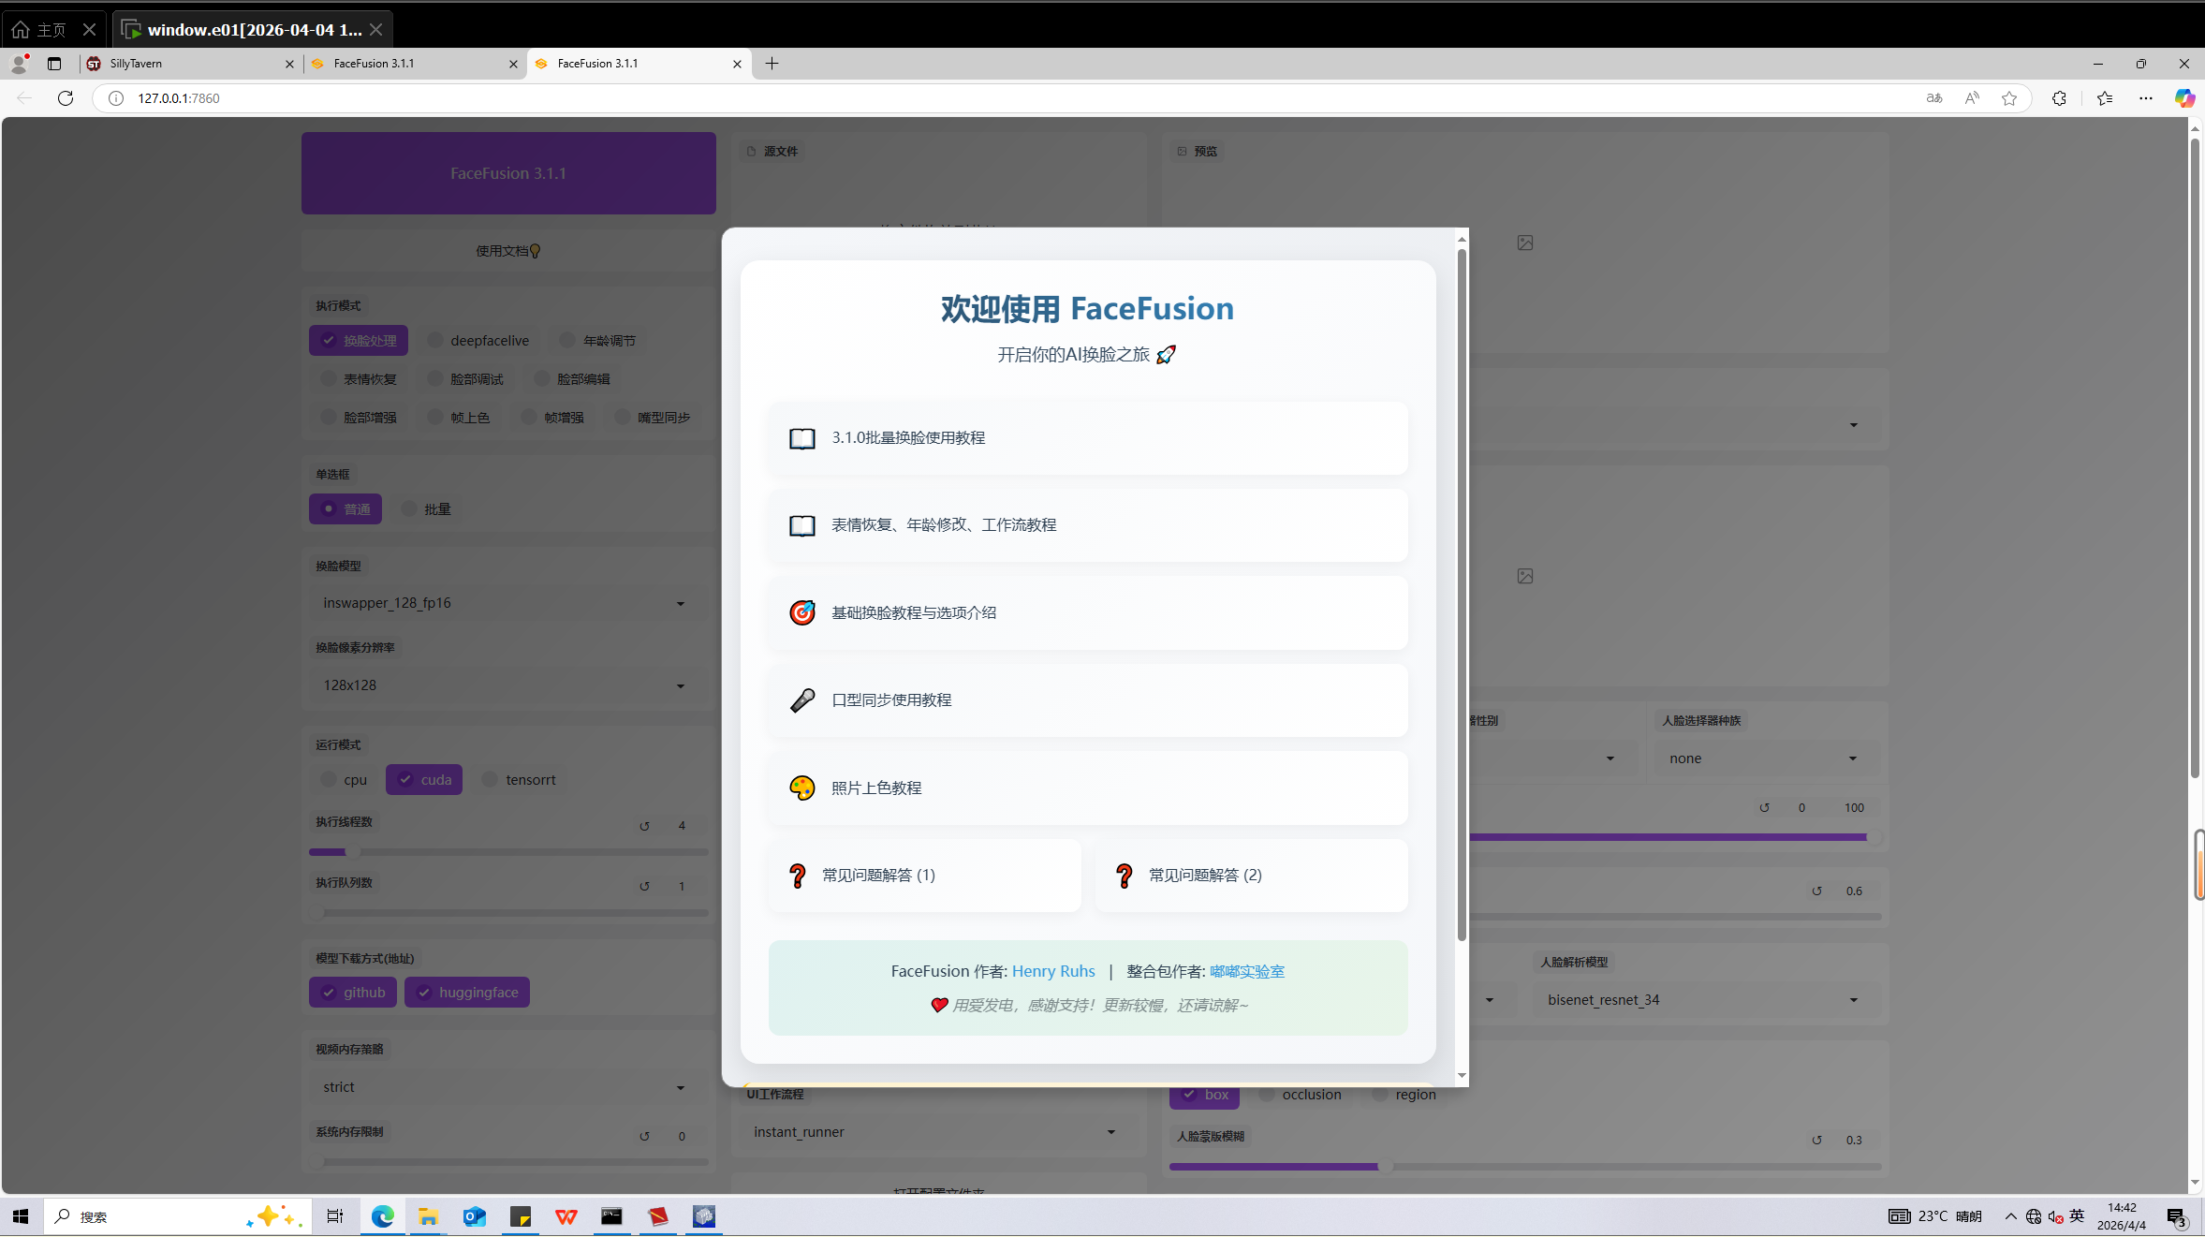
Task: Enable the 脸部增强 mode
Action: pyautogui.click(x=359, y=418)
